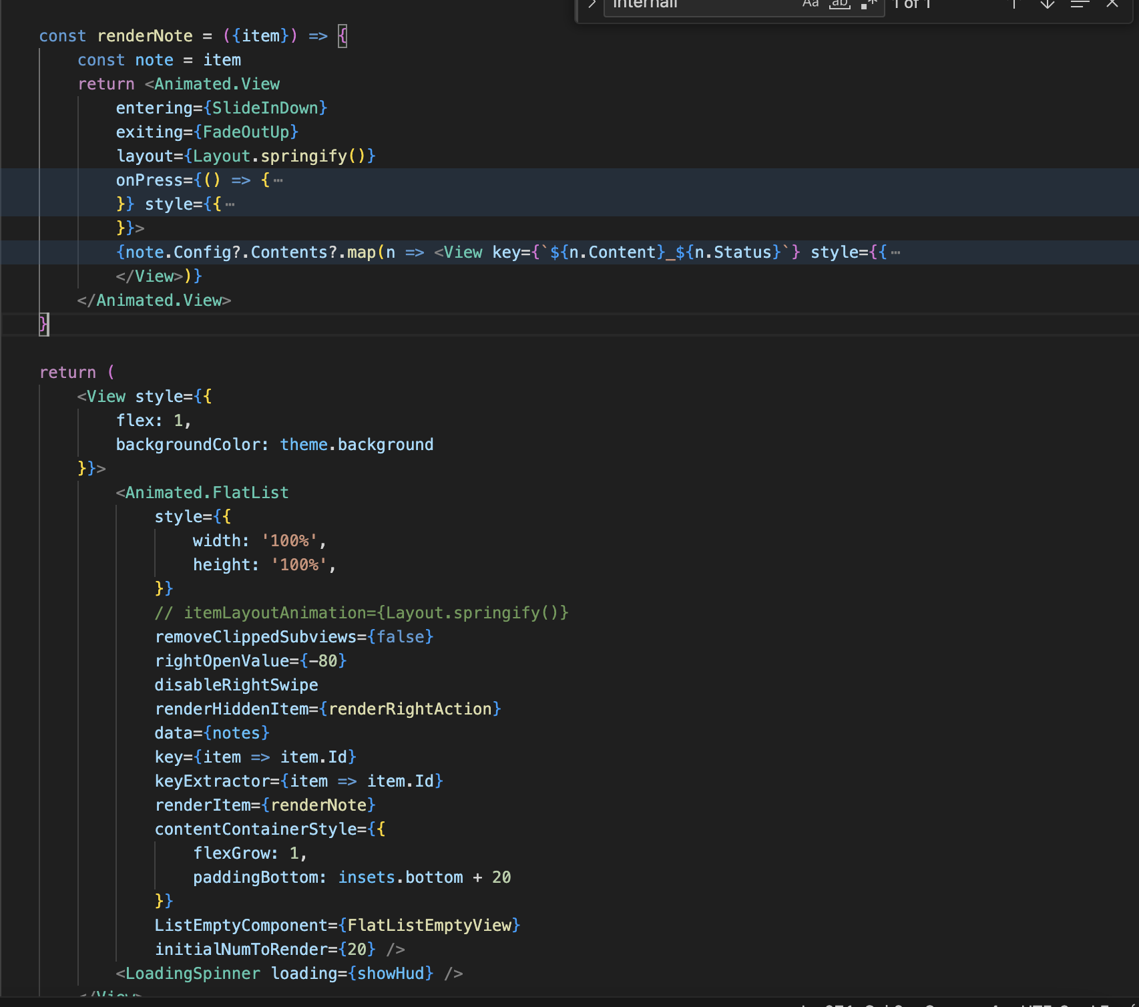The image size is (1139, 1007).
Task: Click the next match arrow in Find widget
Action: (1046, 5)
